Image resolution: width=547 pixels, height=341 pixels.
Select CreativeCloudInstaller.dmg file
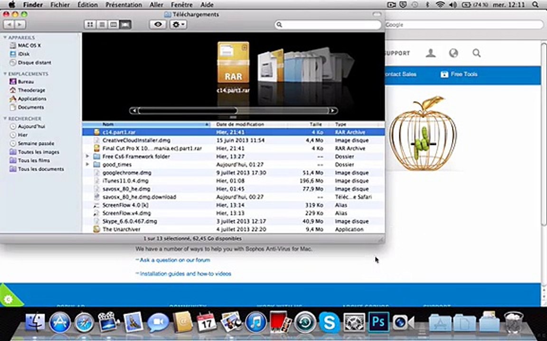coord(234,140)
